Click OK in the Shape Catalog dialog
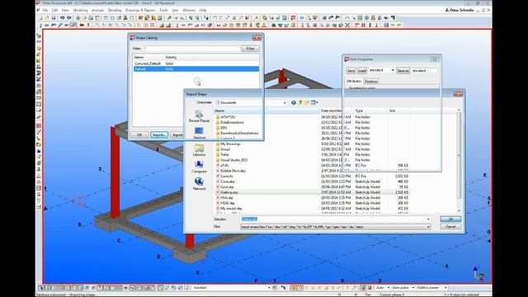This screenshot has width=528, height=297. click(x=139, y=134)
